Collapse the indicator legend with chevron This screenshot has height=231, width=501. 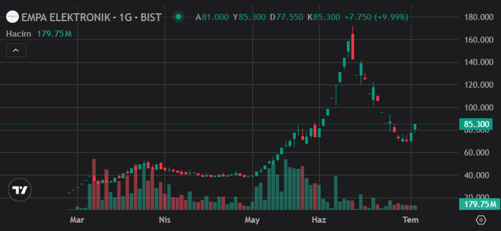(16, 50)
